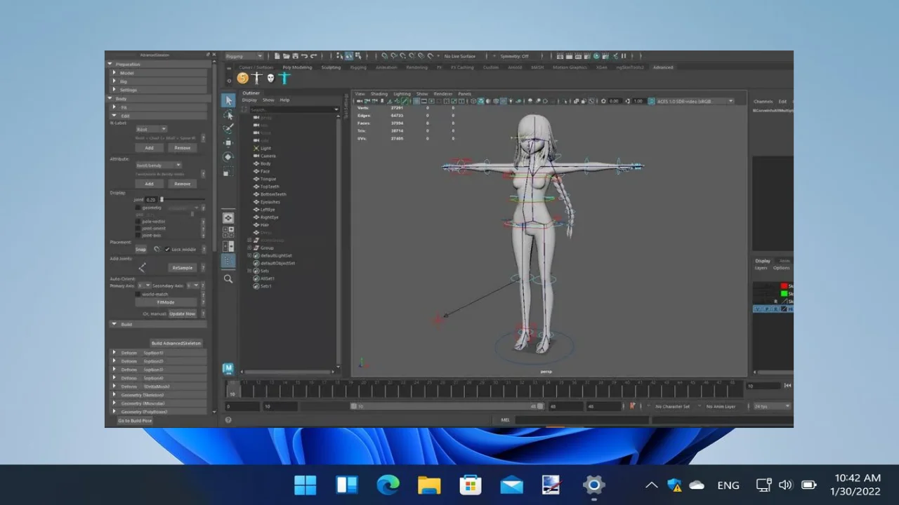Viewport: 899px width, 505px height.
Task: Open the IK-Label Root dropdown
Action: [x=151, y=129]
